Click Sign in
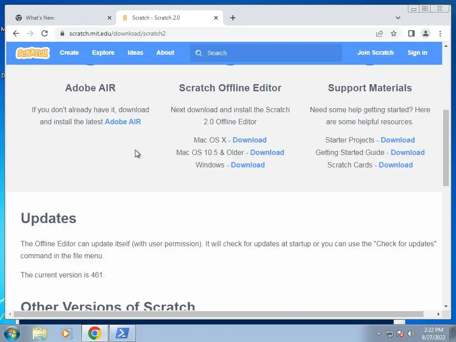 417,53
